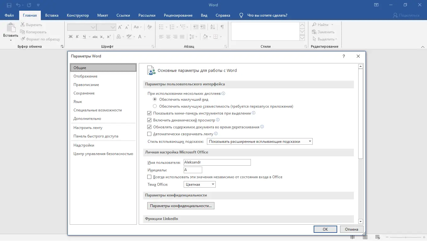Open the font size combo box

coord(106,27)
